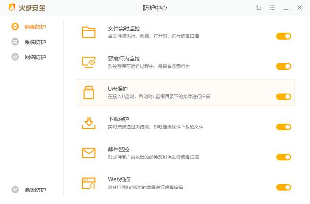Open Web扫描 settings title
The width and height of the screenshot is (310, 204).
pos(119,179)
